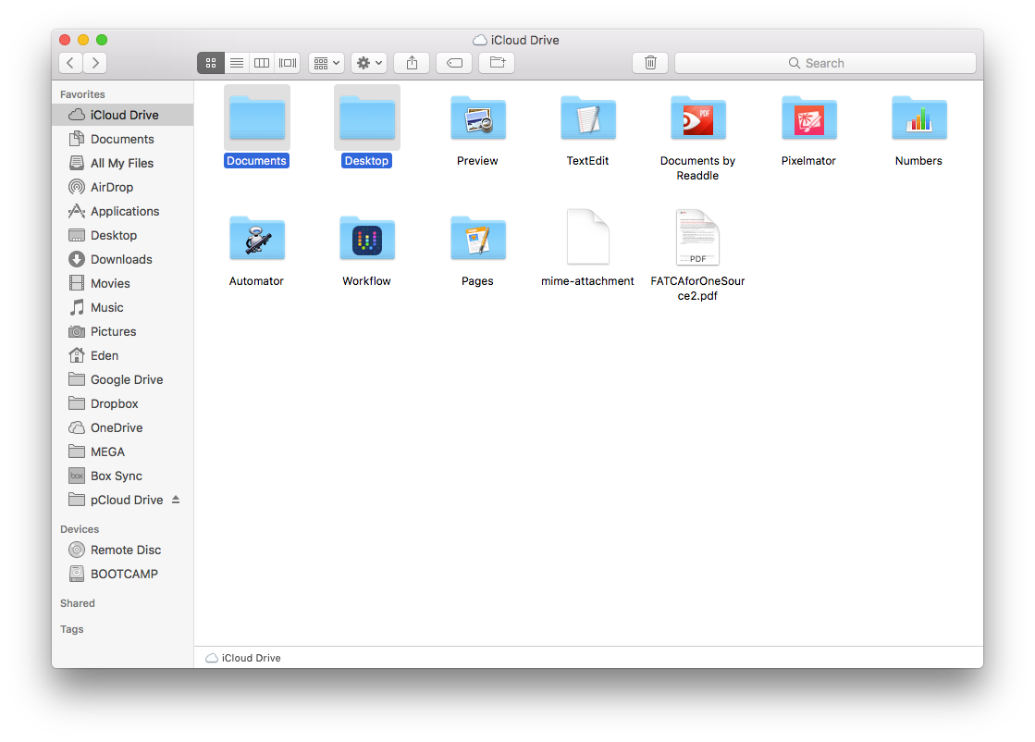1035x742 pixels.
Task: Click the iCloud Drive window title icon
Action: click(x=480, y=41)
